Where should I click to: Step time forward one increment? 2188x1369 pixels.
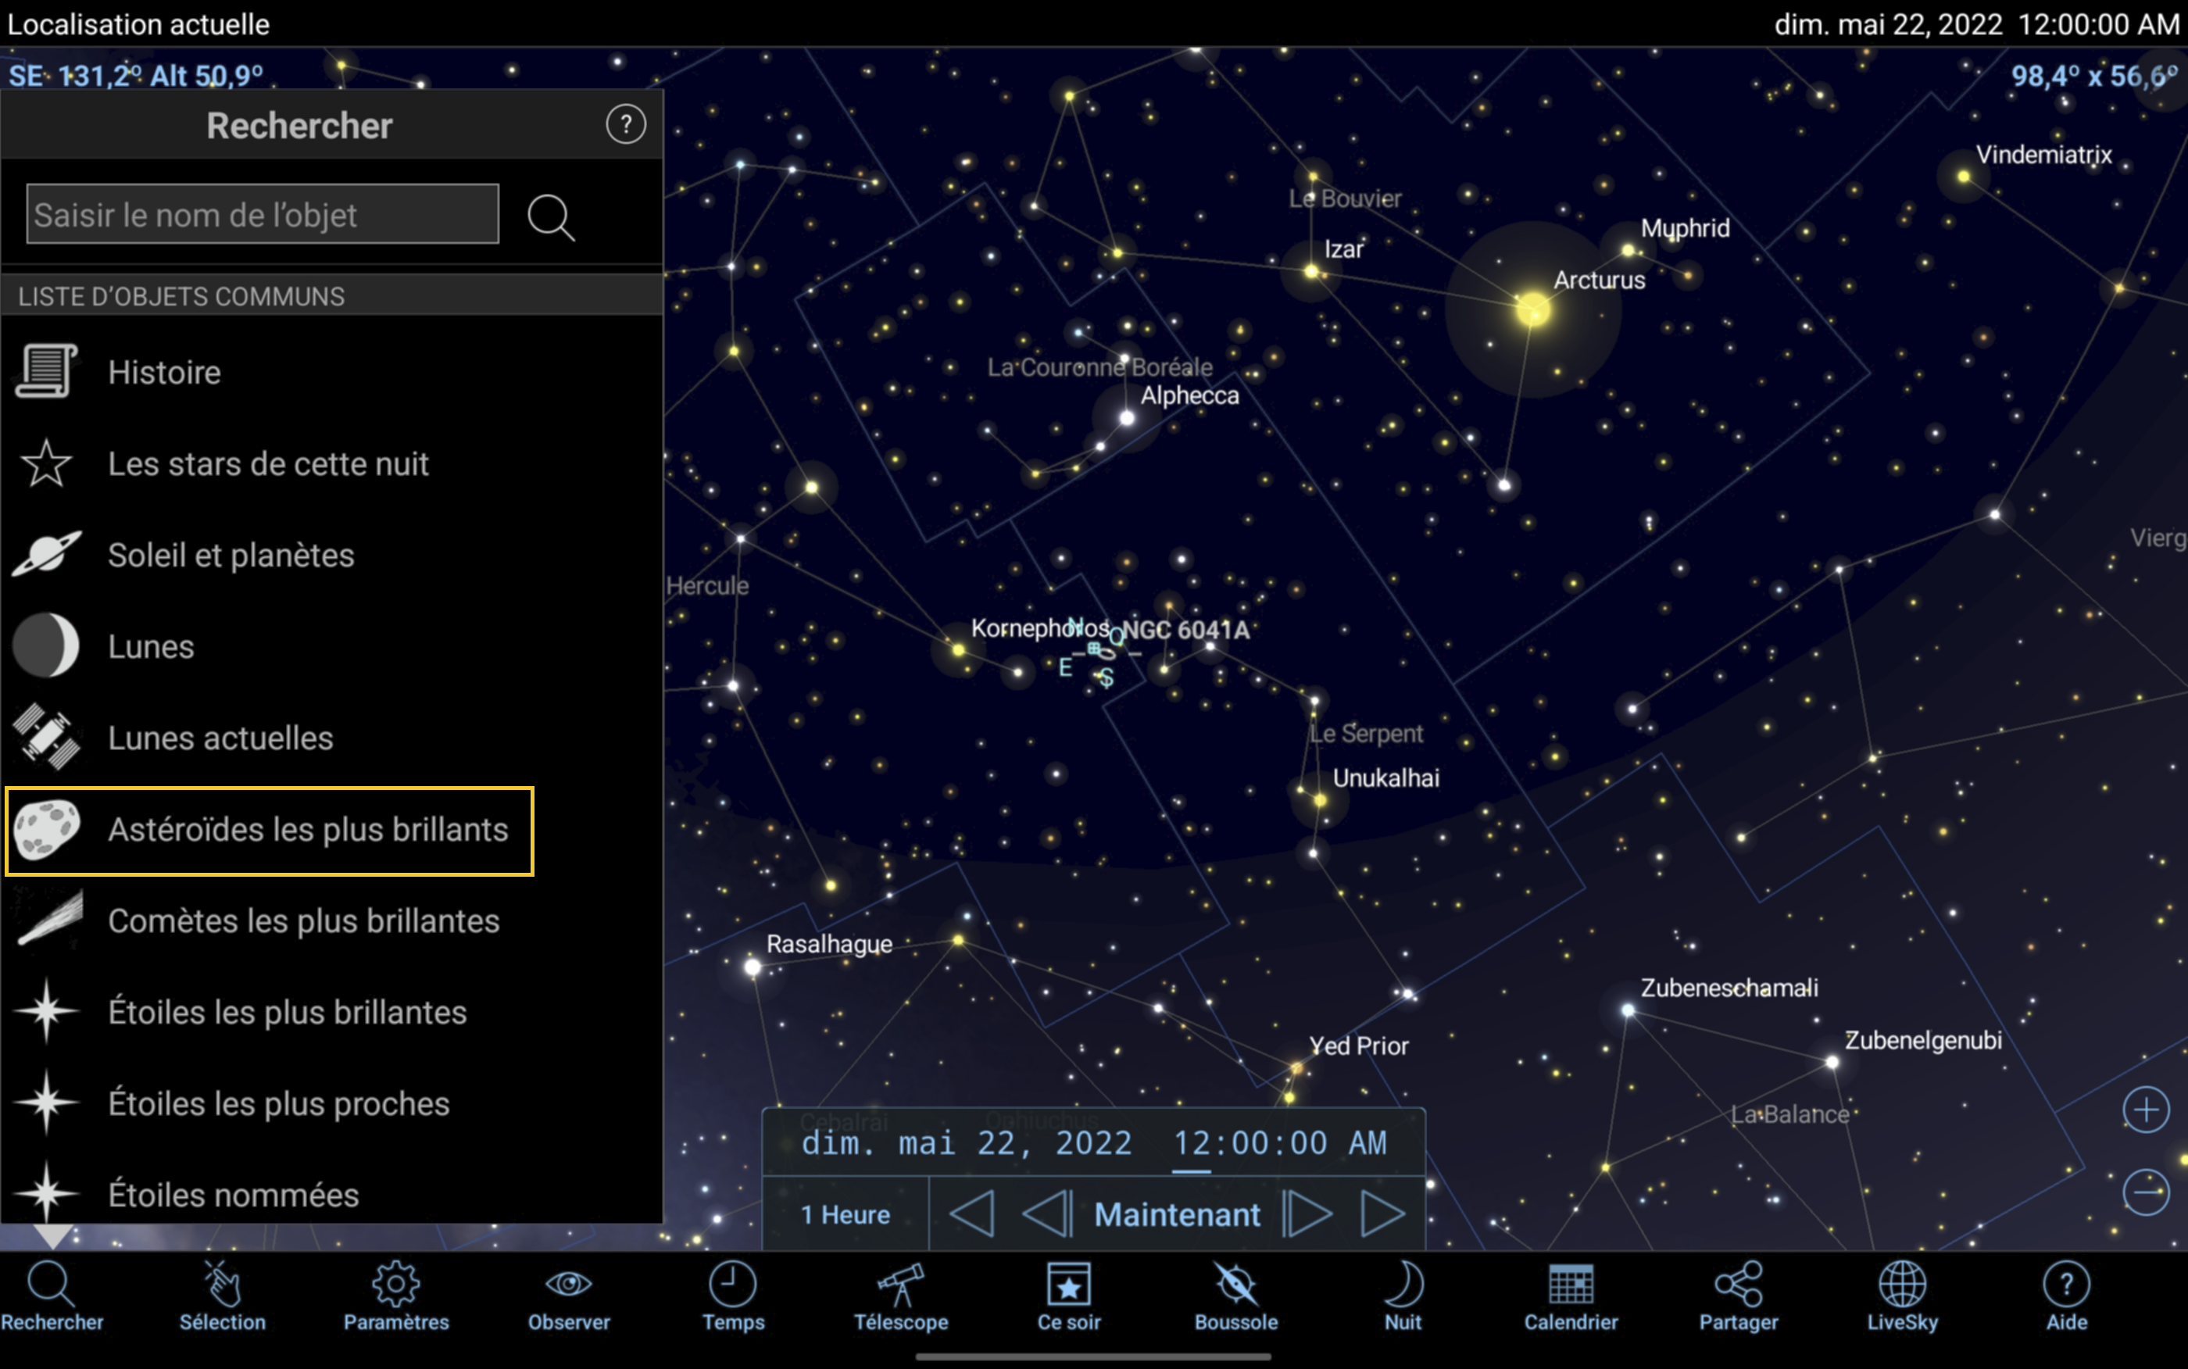tap(1308, 1214)
